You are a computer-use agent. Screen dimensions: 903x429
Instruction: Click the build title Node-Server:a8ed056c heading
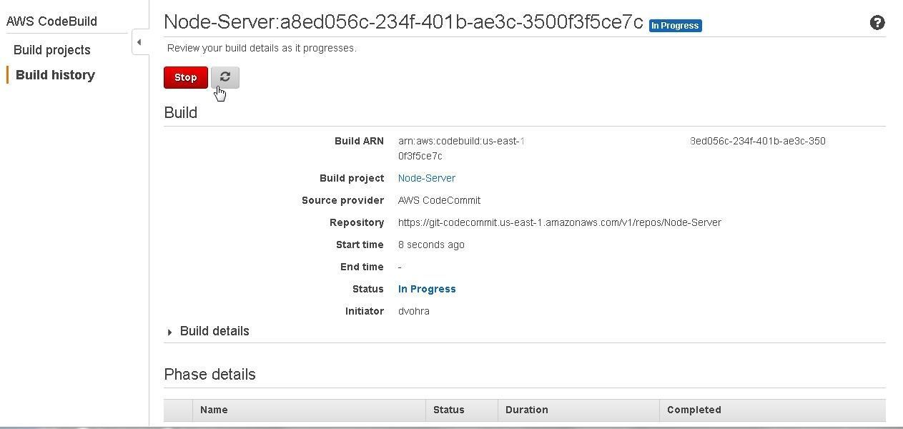[x=403, y=22]
